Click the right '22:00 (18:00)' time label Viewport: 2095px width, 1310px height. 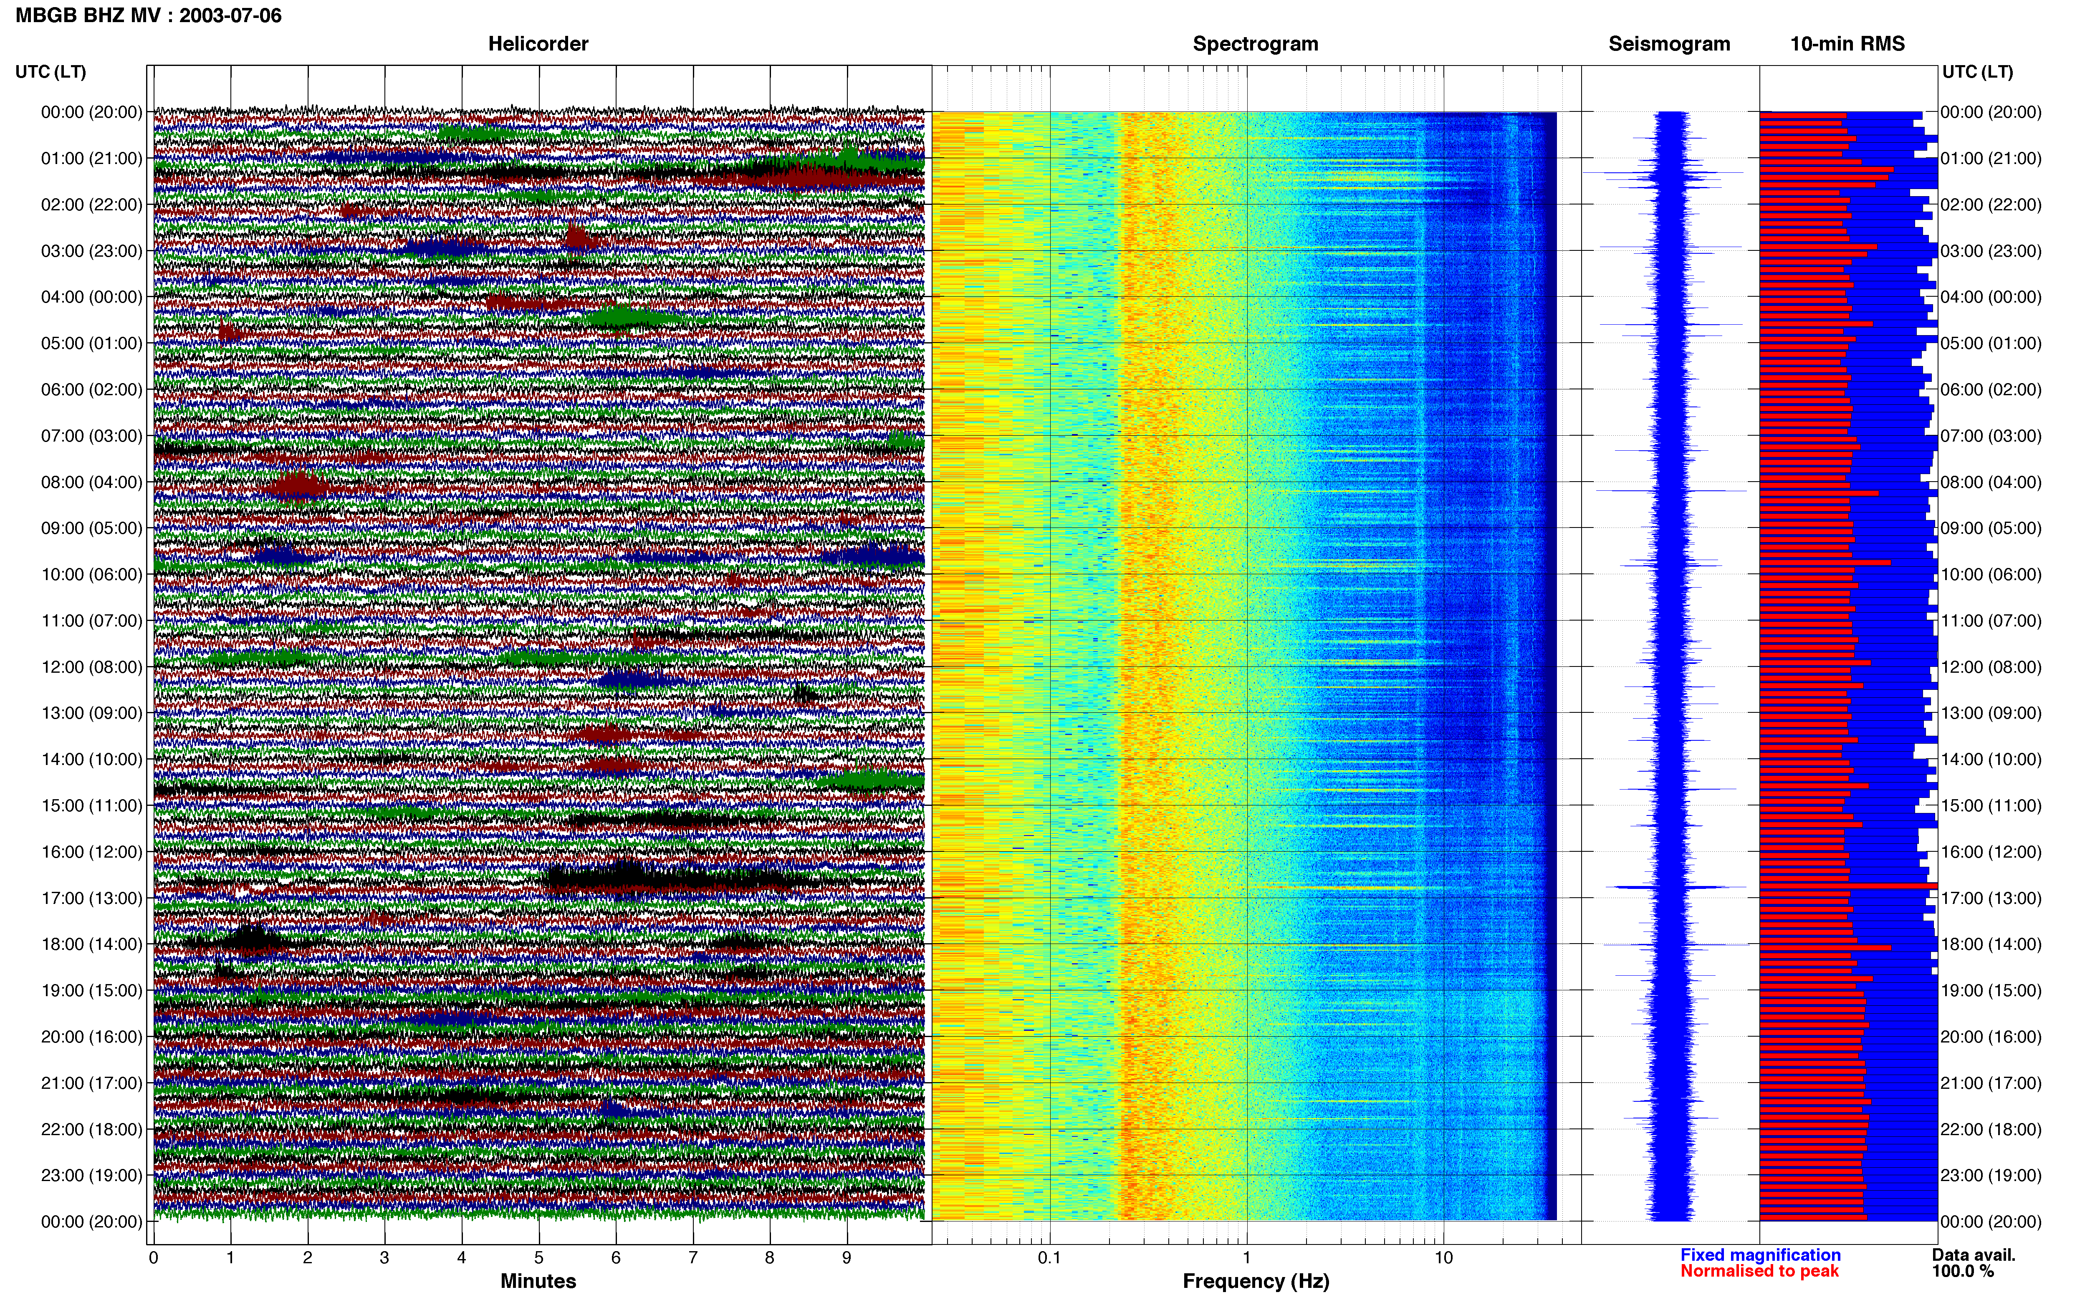(1991, 1130)
